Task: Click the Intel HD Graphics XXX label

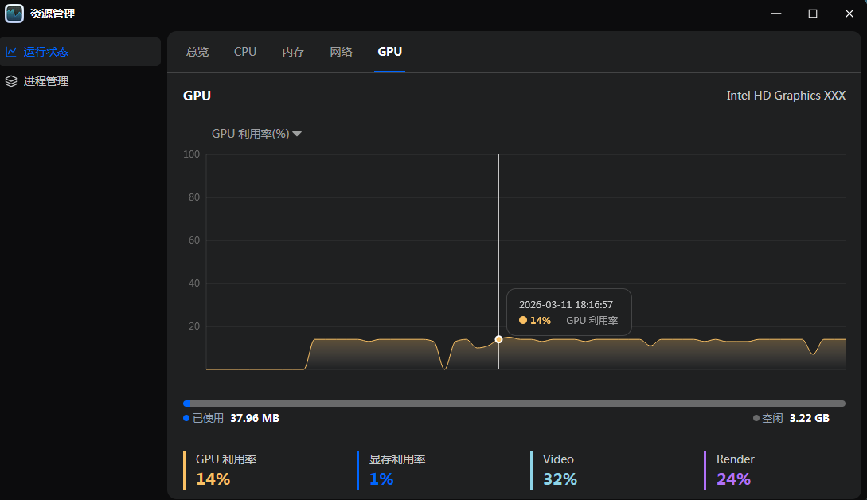Action: (786, 96)
